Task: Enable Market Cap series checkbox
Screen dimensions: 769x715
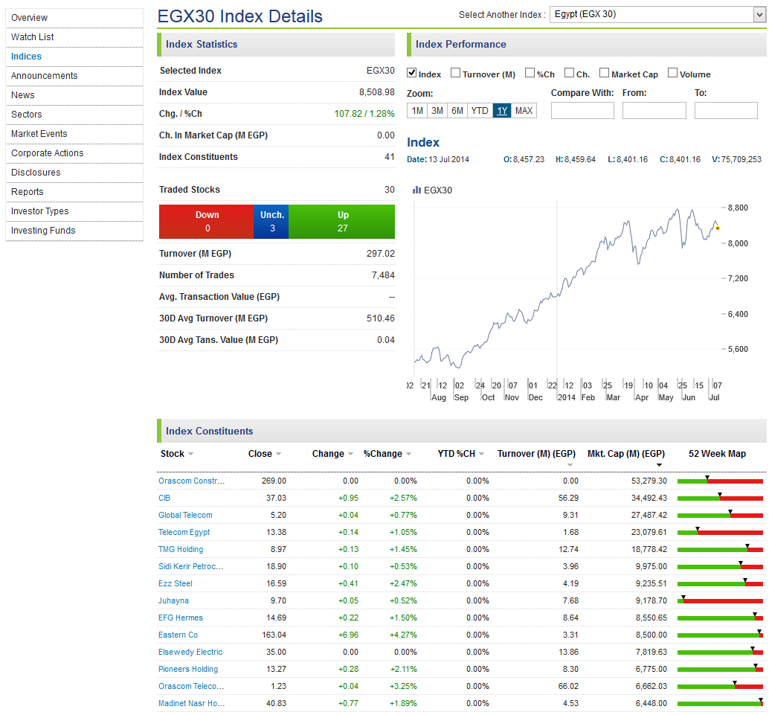Action: point(604,73)
